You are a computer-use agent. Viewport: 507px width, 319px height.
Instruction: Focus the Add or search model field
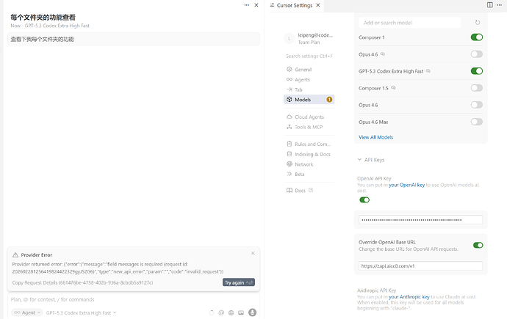410,23
